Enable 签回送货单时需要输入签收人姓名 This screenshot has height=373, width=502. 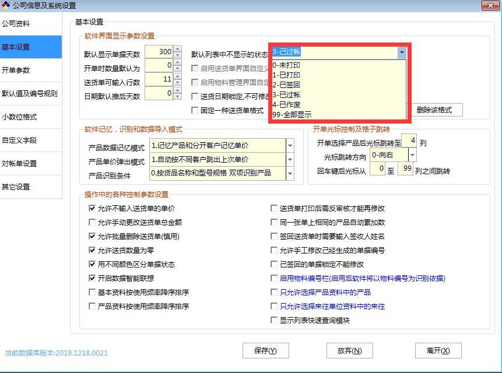[x=273, y=236]
